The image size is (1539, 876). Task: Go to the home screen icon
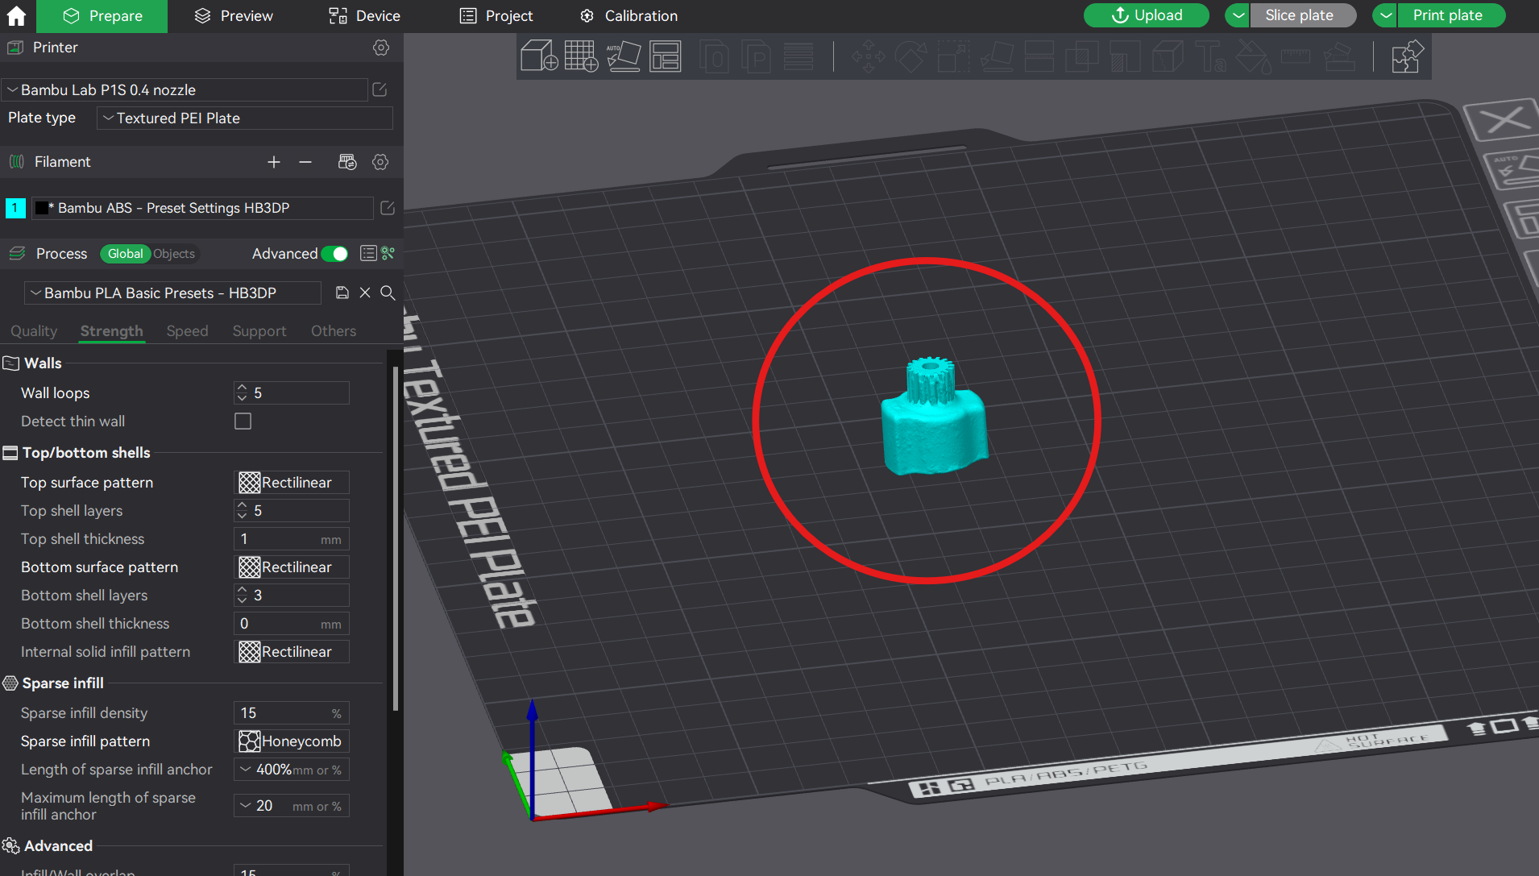[16, 16]
